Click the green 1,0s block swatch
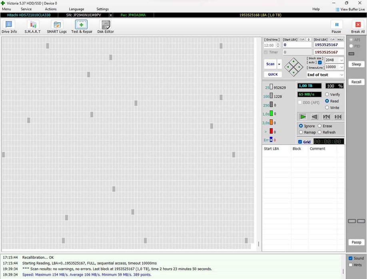The image size is (367, 279). pos(271,114)
